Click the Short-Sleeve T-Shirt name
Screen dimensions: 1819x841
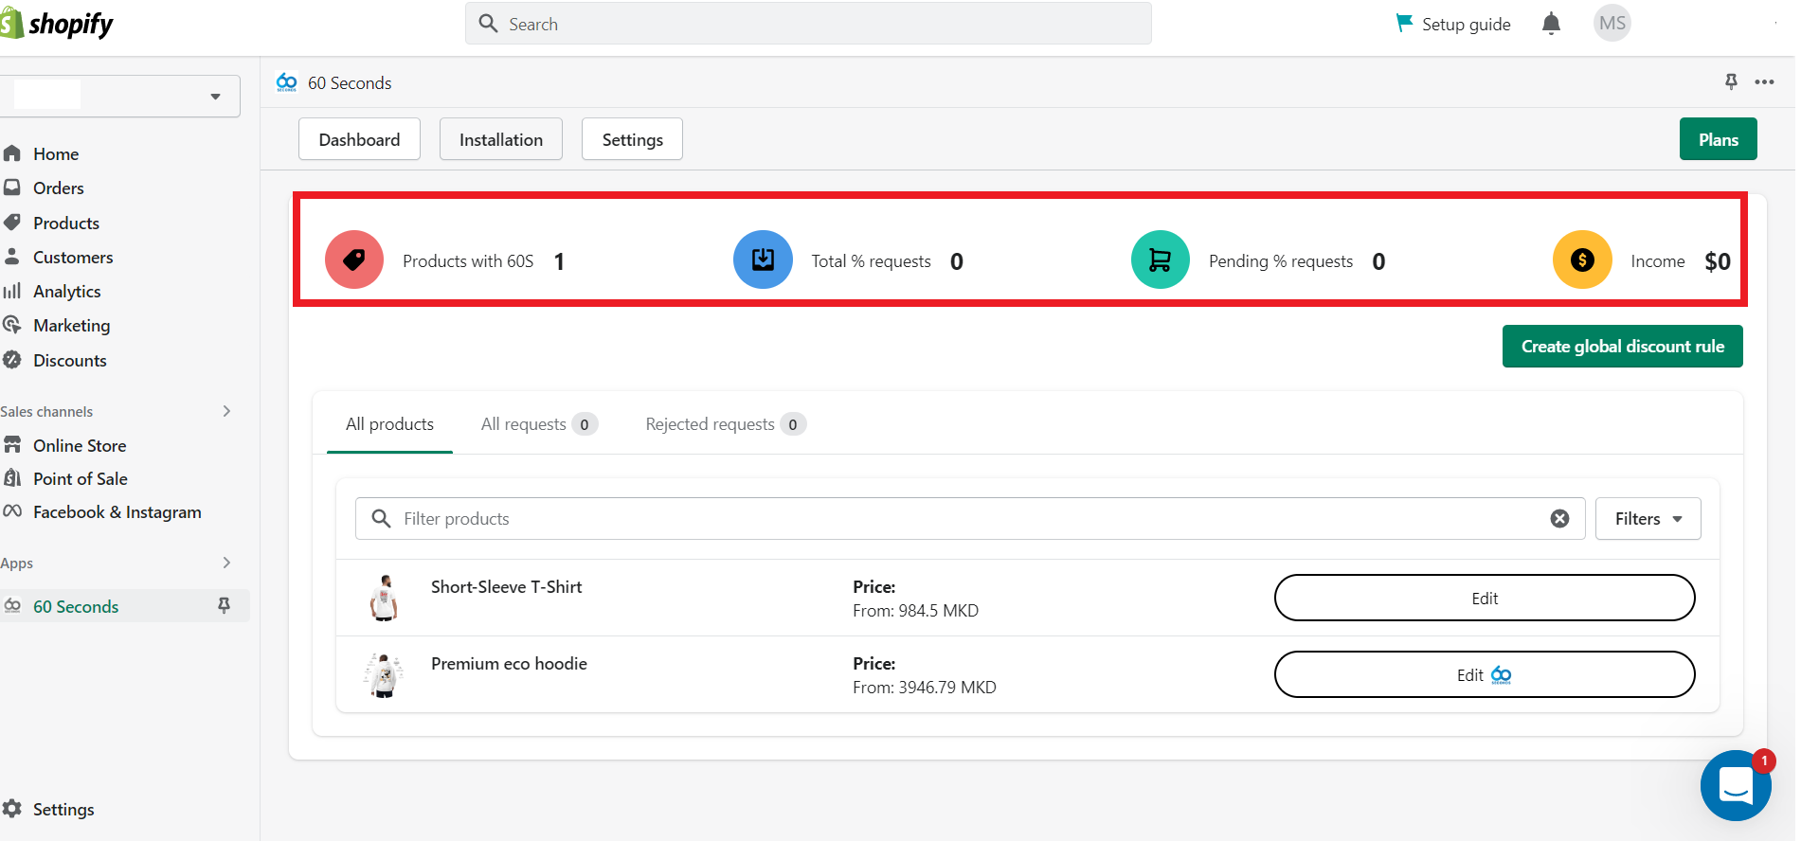tap(506, 587)
